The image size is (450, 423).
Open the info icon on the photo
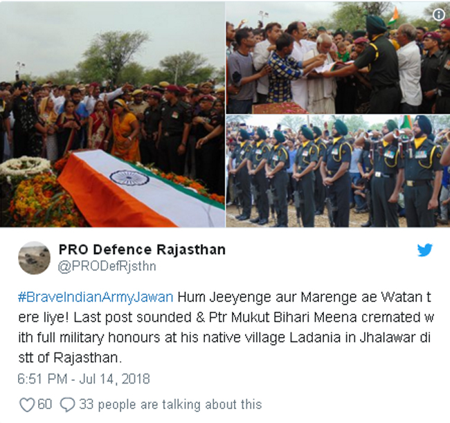pyautogui.click(x=438, y=15)
